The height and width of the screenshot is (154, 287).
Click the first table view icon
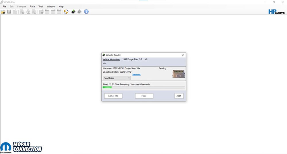pyautogui.click(x=47, y=12)
